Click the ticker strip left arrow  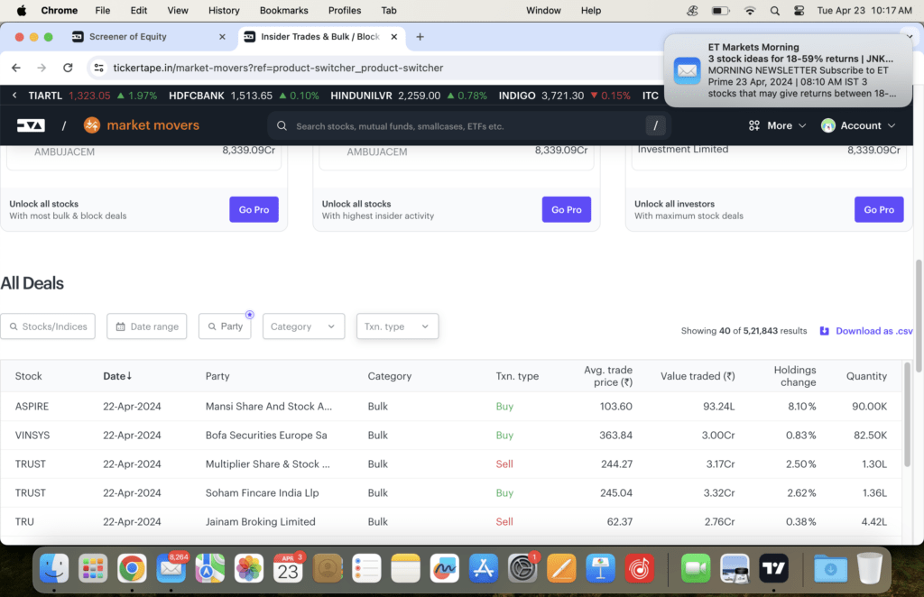tap(14, 96)
